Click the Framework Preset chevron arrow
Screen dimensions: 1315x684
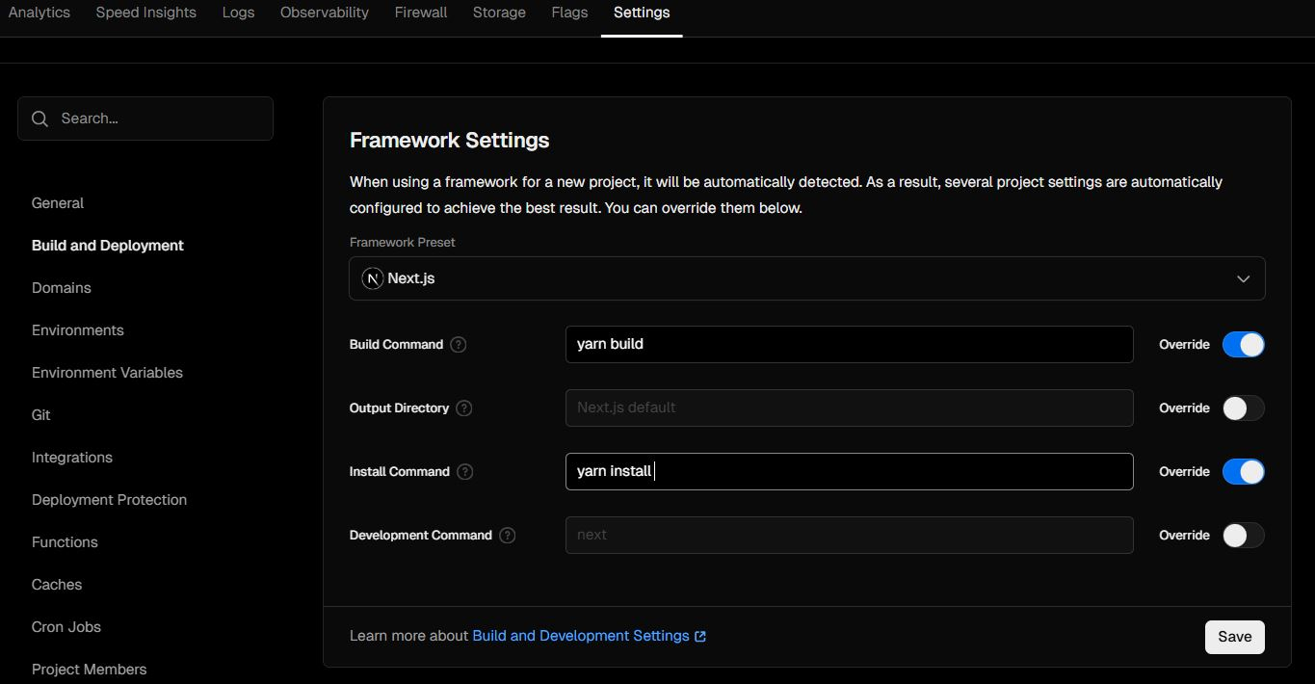tap(1244, 279)
